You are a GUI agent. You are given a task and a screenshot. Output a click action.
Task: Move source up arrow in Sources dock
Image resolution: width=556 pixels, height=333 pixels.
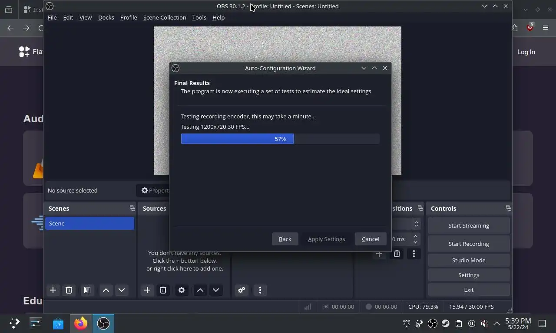click(x=200, y=290)
